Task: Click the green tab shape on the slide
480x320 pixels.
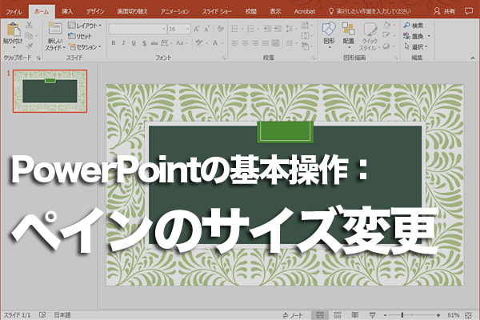Action: [x=286, y=132]
